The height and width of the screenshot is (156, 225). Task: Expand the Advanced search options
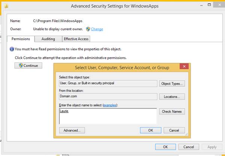[x=72, y=130]
